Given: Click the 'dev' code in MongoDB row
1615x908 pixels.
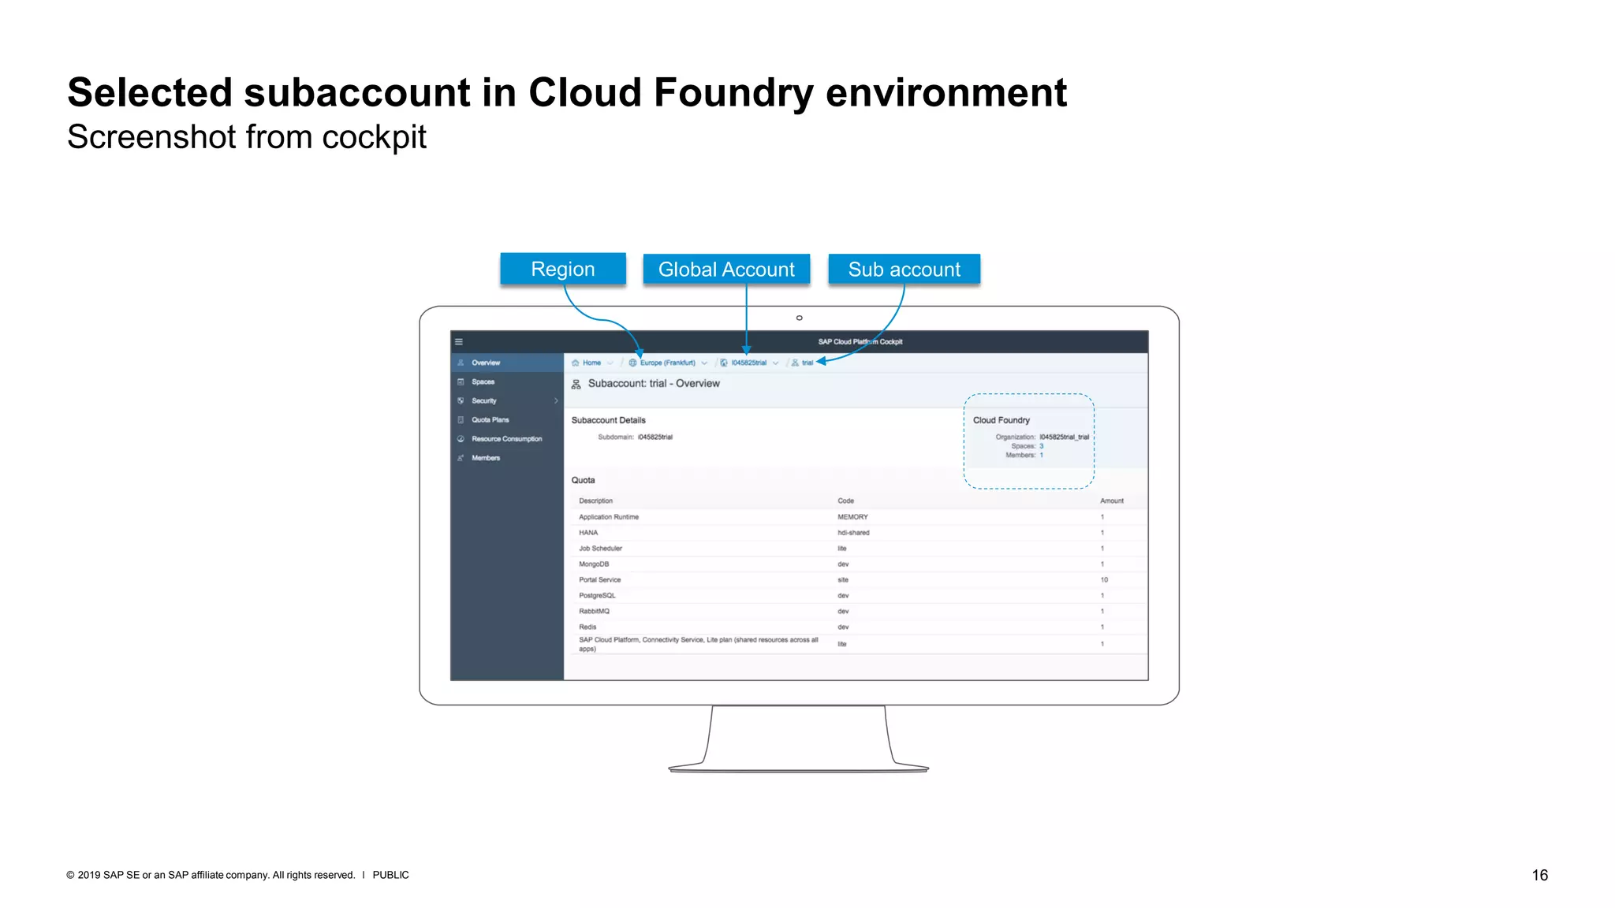Looking at the screenshot, I should click(843, 564).
